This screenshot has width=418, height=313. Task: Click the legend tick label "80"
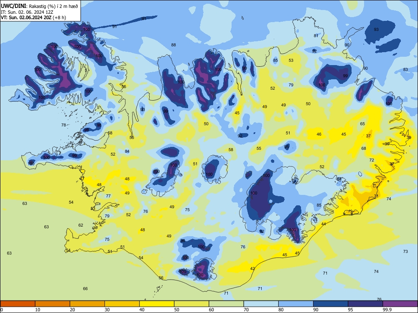(x=281, y=310)
